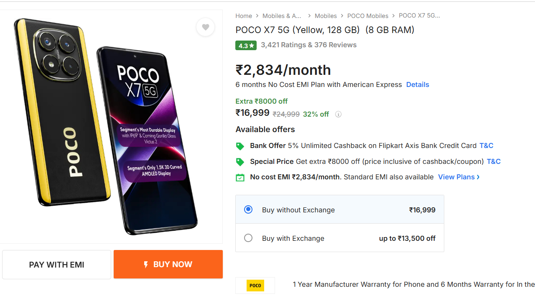This screenshot has width=535, height=301.
Task: Expand View Plans for EMI options
Action: pyautogui.click(x=459, y=177)
